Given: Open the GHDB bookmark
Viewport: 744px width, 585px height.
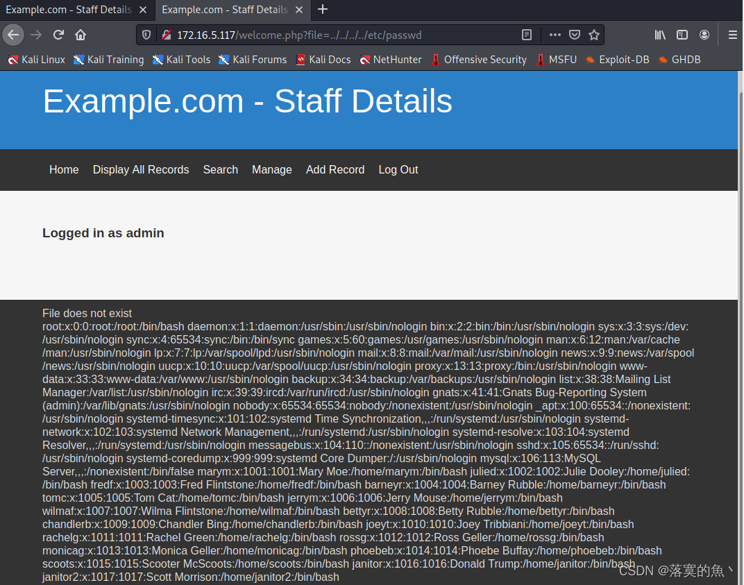Looking at the screenshot, I should coord(679,60).
